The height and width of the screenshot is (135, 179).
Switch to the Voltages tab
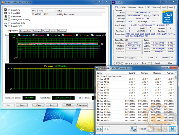pos(37,31)
